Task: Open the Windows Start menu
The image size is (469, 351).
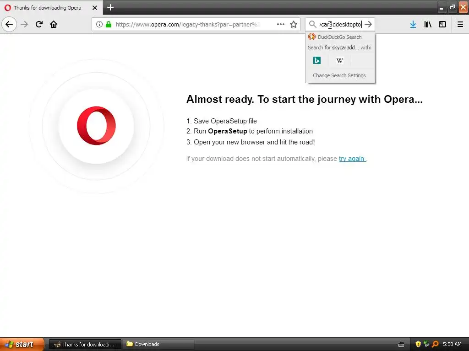Action: (x=22, y=344)
